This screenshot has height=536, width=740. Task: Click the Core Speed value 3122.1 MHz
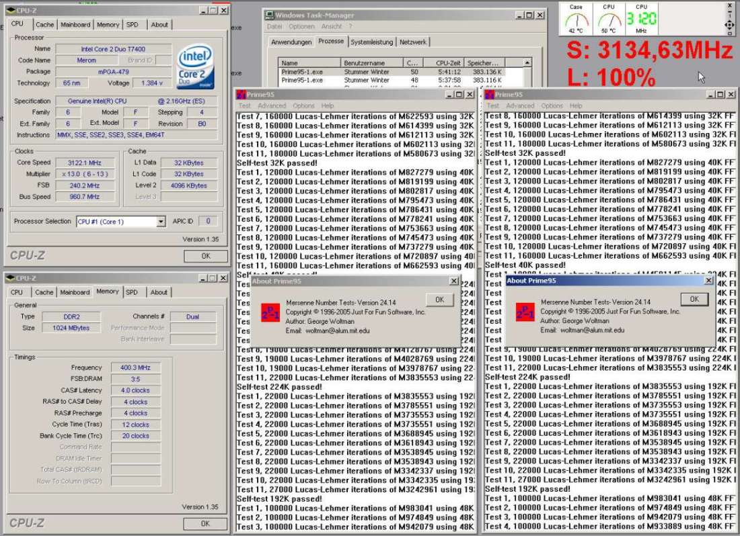(85, 163)
